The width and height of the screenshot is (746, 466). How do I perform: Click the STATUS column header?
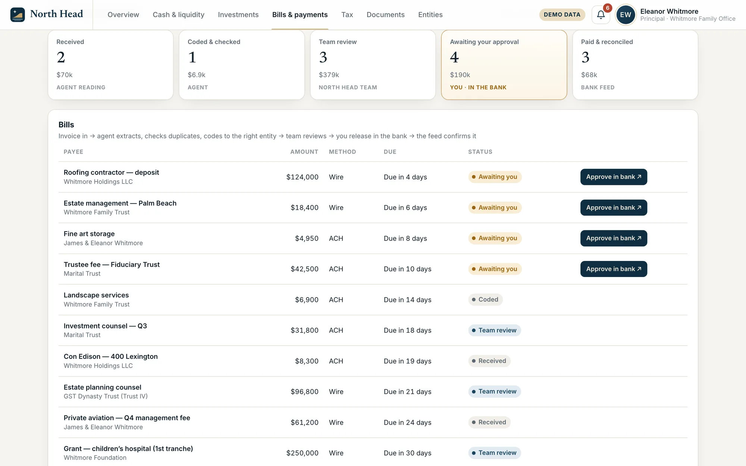coord(480,152)
